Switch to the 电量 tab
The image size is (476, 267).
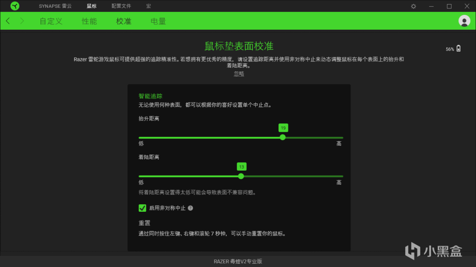(158, 21)
